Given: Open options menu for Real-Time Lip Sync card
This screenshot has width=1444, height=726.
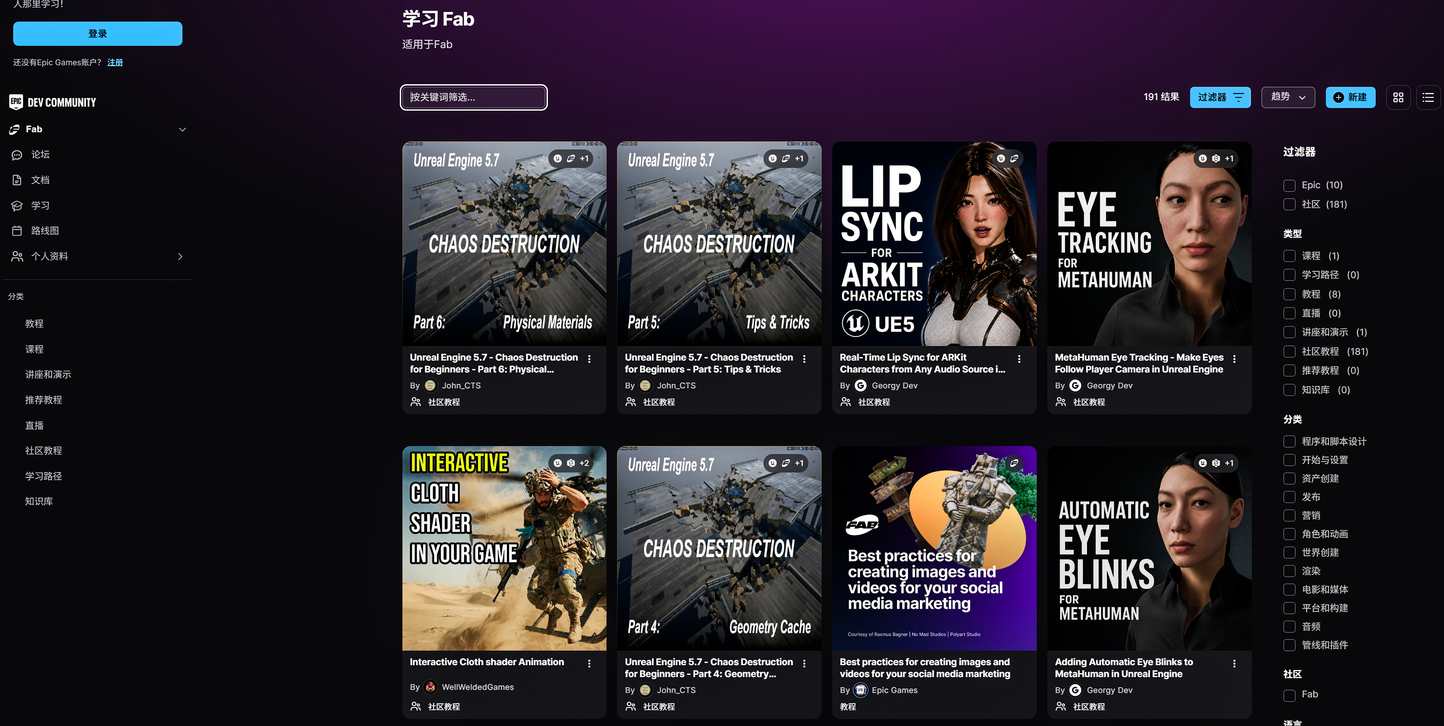Looking at the screenshot, I should 1019,359.
